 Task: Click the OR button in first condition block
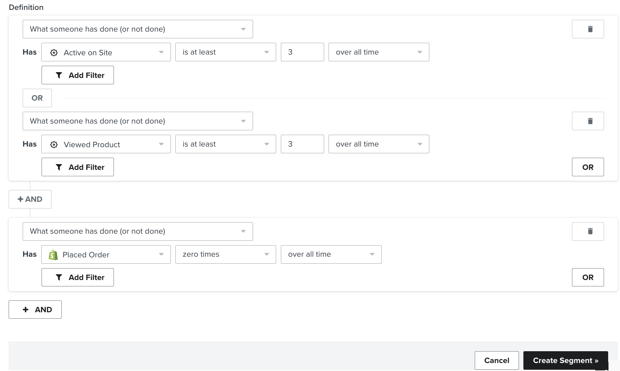[x=37, y=98]
